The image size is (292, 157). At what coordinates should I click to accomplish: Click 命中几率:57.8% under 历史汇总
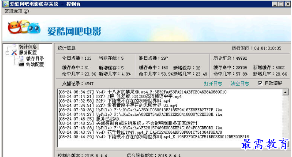click(x=230, y=74)
